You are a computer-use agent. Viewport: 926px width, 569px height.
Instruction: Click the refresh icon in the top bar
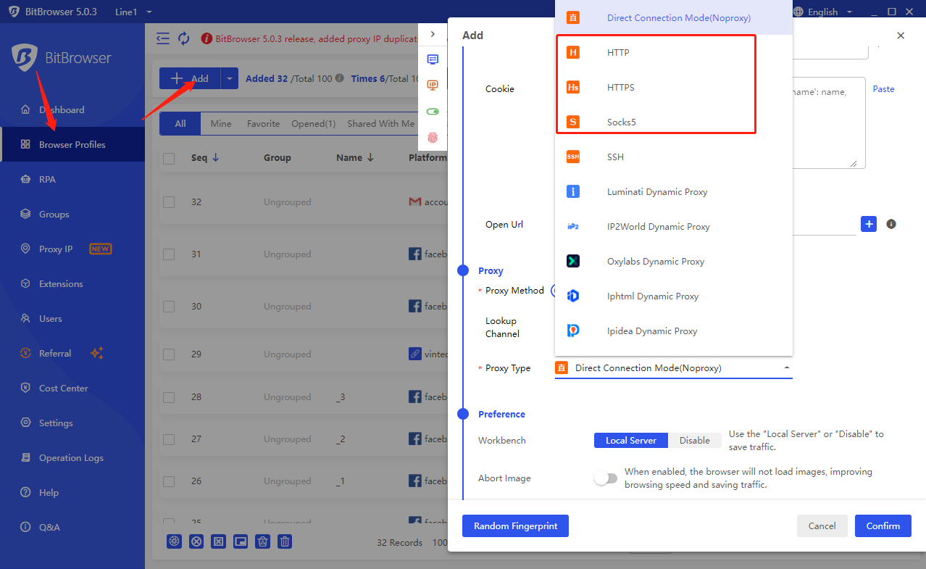(183, 38)
